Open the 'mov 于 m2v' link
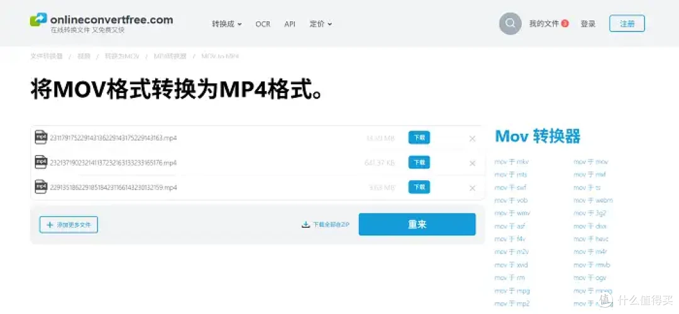Viewport: 679px width, 314px height. click(511, 252)
